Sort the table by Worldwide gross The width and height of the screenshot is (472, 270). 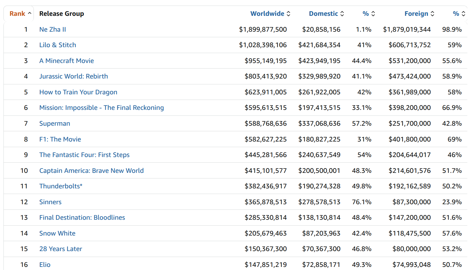click(x=270, y=14)
